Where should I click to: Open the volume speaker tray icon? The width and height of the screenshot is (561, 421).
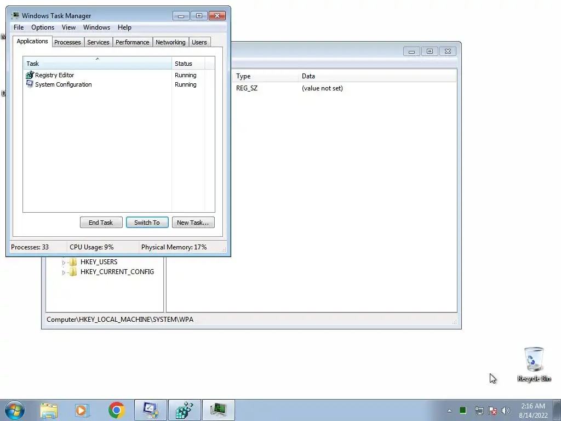point(506,411)
